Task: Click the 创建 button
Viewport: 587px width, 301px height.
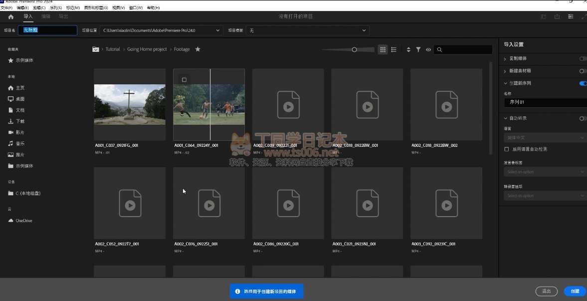Action: [x=575, y=291]
